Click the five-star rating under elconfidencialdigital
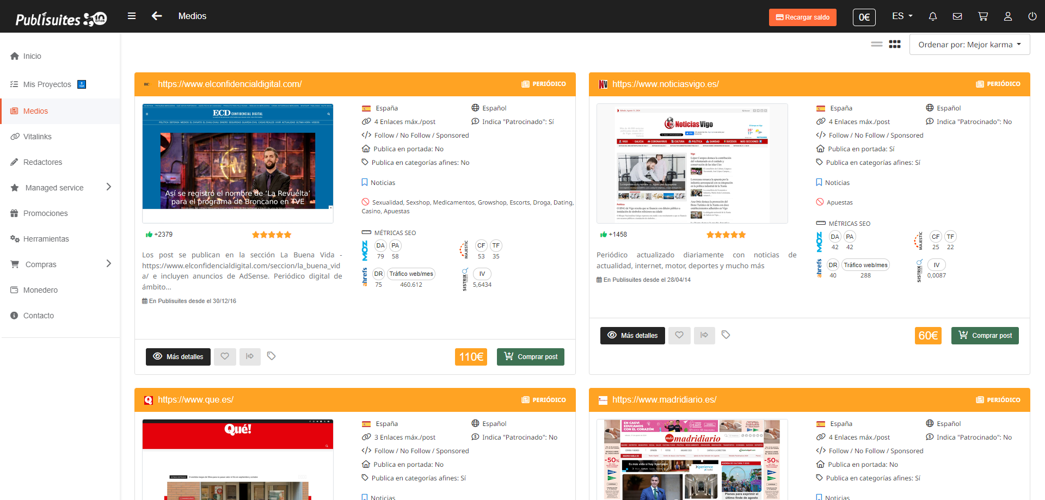 click(x=271, y=234)
